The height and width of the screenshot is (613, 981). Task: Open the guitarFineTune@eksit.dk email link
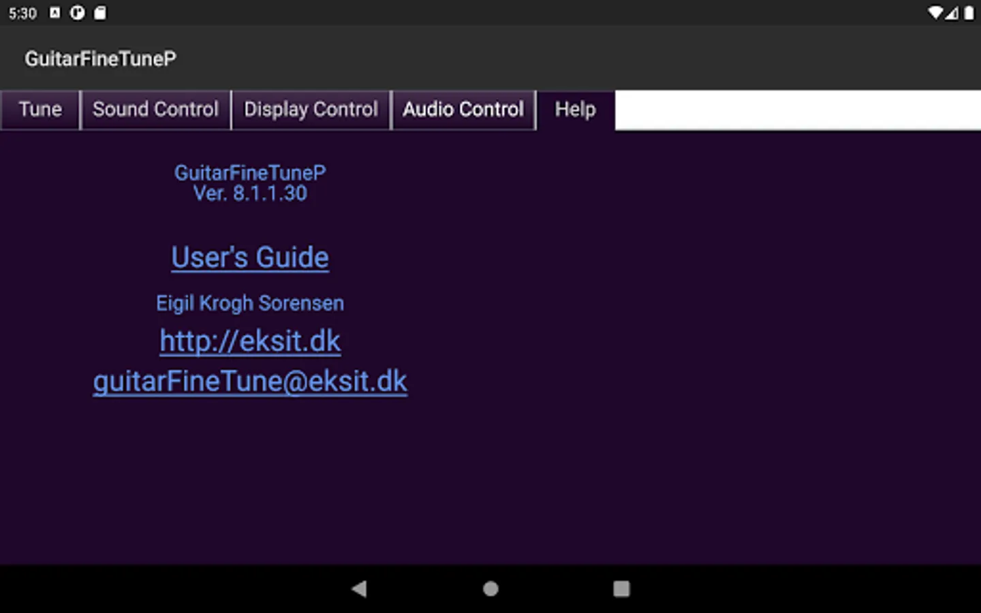point(250,381)
